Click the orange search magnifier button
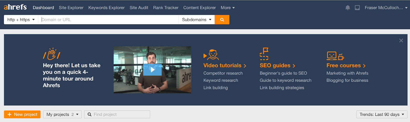Screen dimensions: 410x122 click(x=222, y=20)
